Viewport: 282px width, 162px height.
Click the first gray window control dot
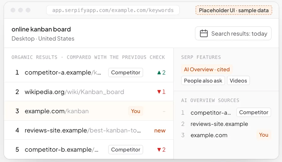pos(13,10)
